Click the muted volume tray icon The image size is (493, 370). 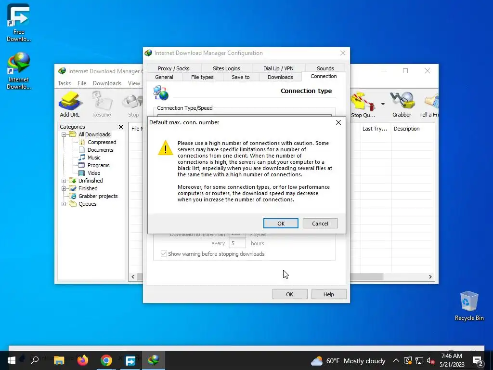[x=430, y=360]
